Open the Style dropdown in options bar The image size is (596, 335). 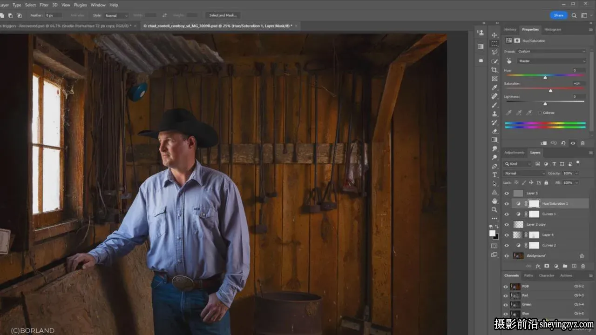pos(116,15)
